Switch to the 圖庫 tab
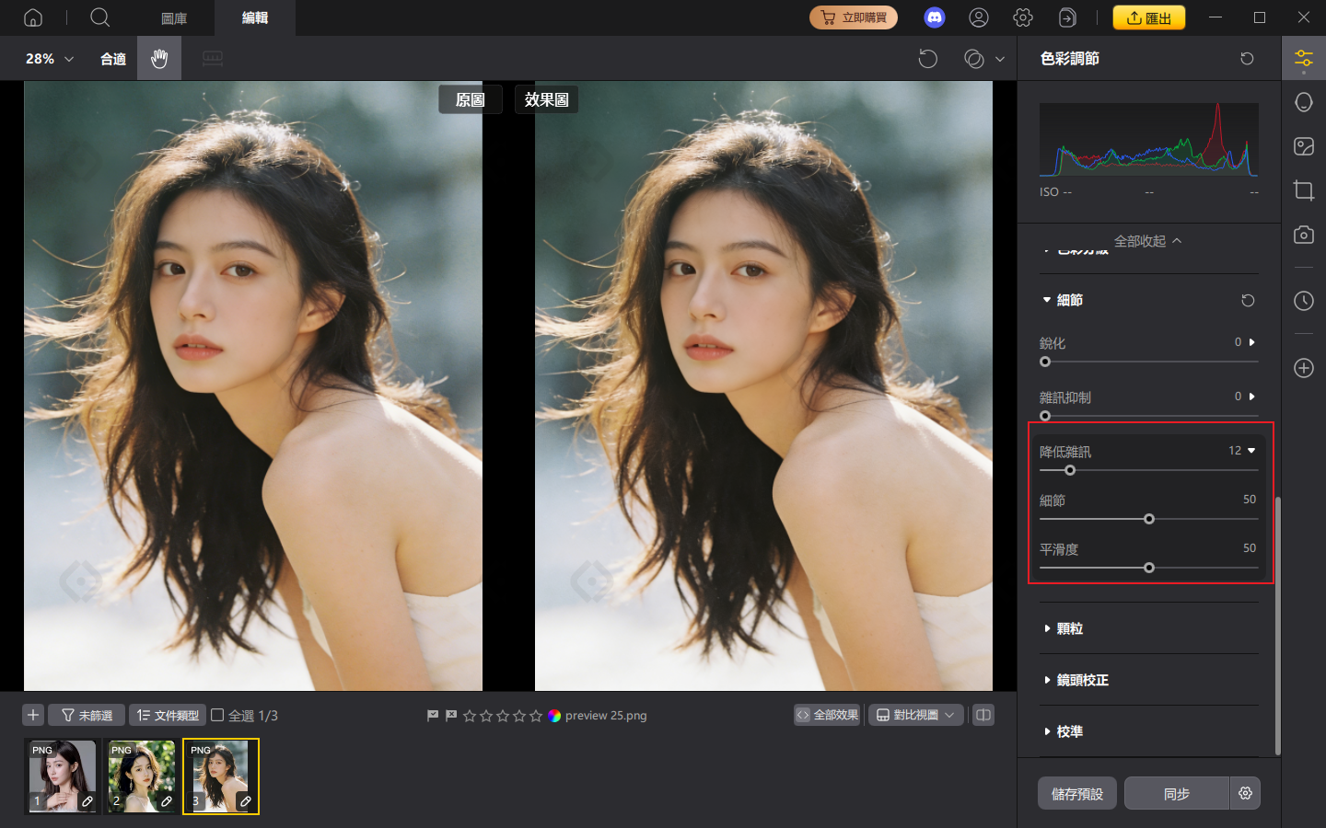This screenshot has height=828, width=1326. pos(174,17)
